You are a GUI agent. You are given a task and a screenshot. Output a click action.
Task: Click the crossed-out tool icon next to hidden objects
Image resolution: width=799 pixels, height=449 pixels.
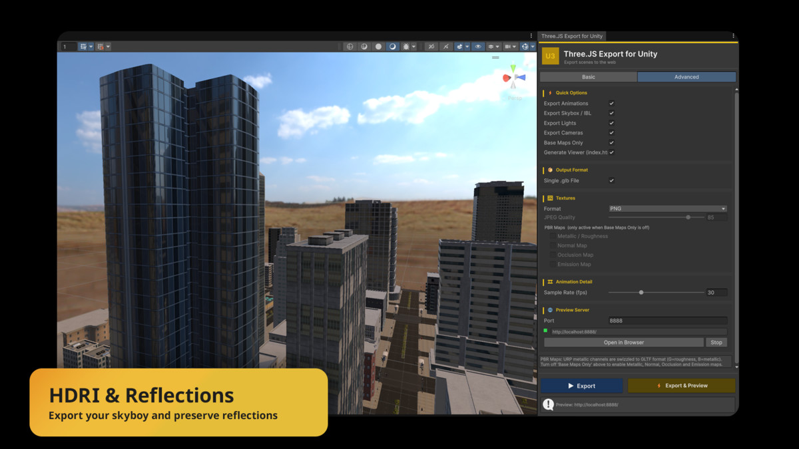pyautogui.click(x=445, y=47)
